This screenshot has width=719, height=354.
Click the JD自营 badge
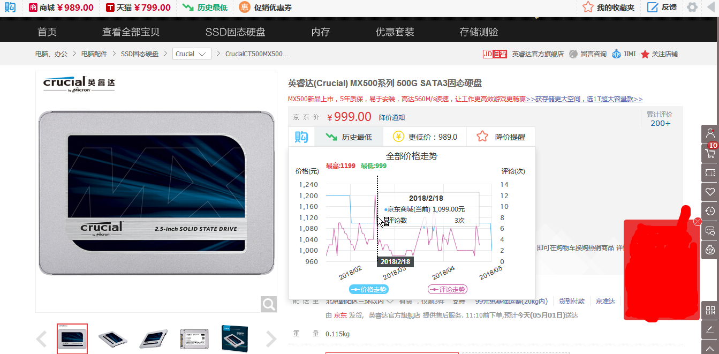(495, 54)
